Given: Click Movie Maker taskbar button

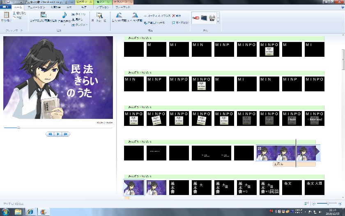Looking at the screenshot, I should 44,212.
